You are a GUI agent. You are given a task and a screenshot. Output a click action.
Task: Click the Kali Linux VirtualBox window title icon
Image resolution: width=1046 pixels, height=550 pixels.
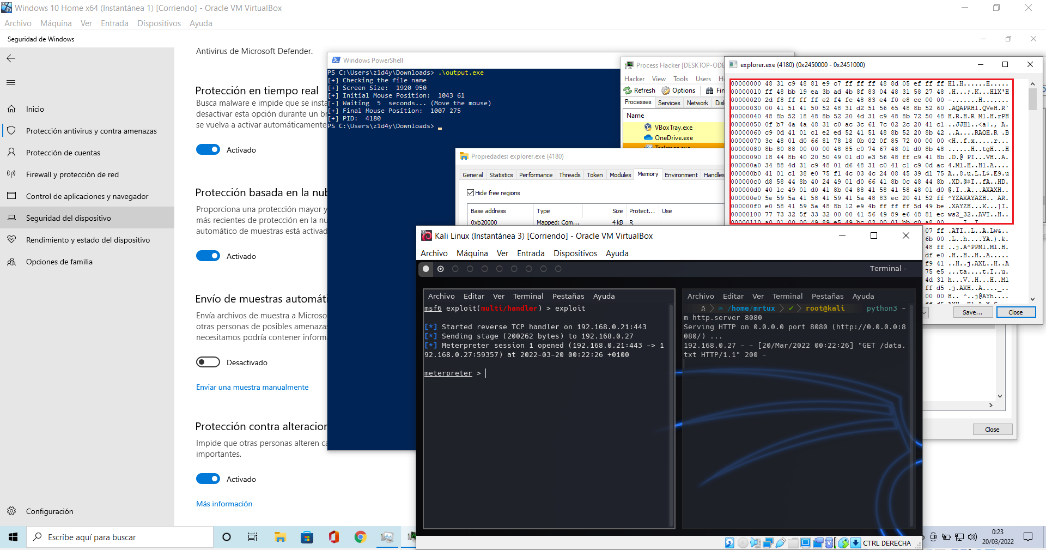426,236
